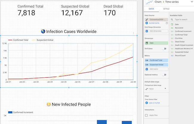Click calendar icon in Date dimension chip

(x=147, y=43)
